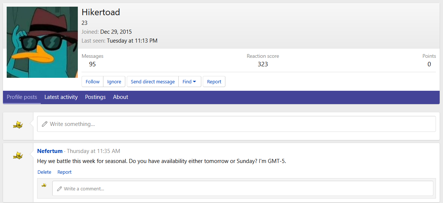Screen dimensions: 443x203
Task: Report Nefertum's profile post
Action: click(x=65, y=172)
